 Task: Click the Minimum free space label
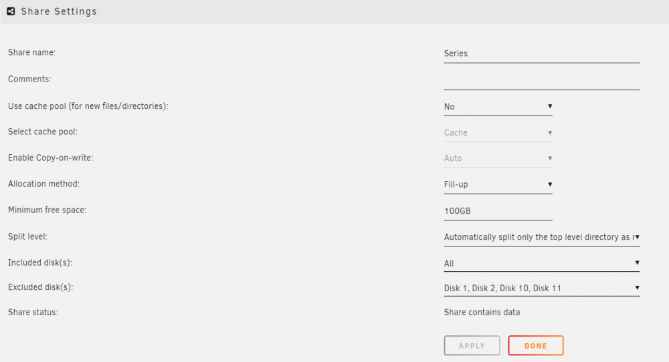click(47, 210)
